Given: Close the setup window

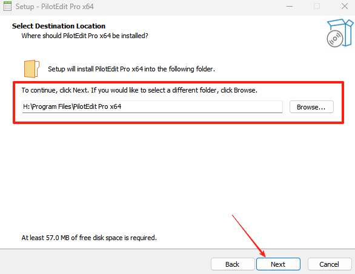Looking at the screenshot, I should pos(345,6).
